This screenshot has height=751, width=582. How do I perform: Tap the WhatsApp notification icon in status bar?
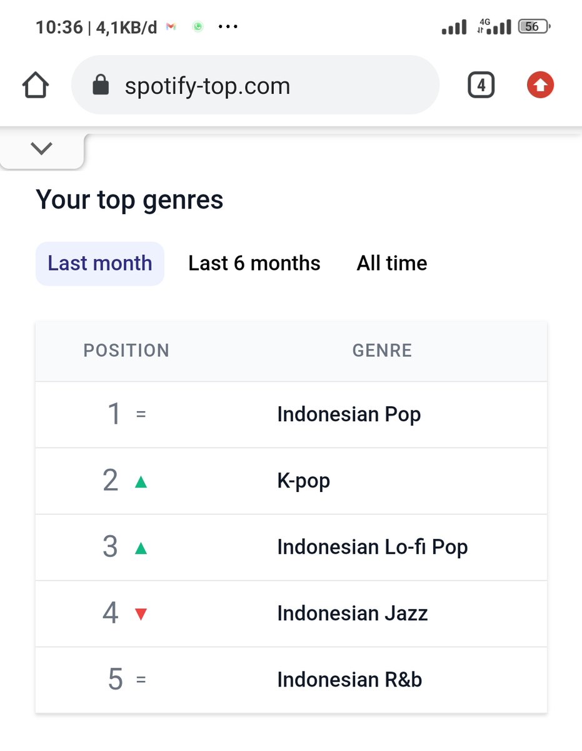click(198, 27)
